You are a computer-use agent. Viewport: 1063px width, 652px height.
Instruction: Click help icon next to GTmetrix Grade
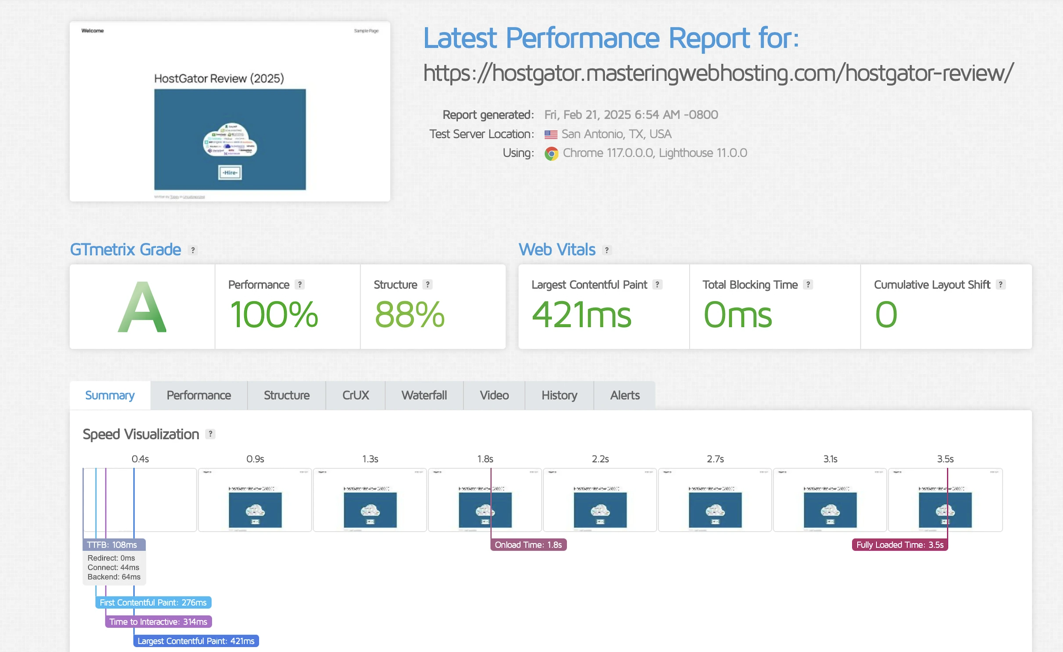pyautogui.click(x=192, y=250)
